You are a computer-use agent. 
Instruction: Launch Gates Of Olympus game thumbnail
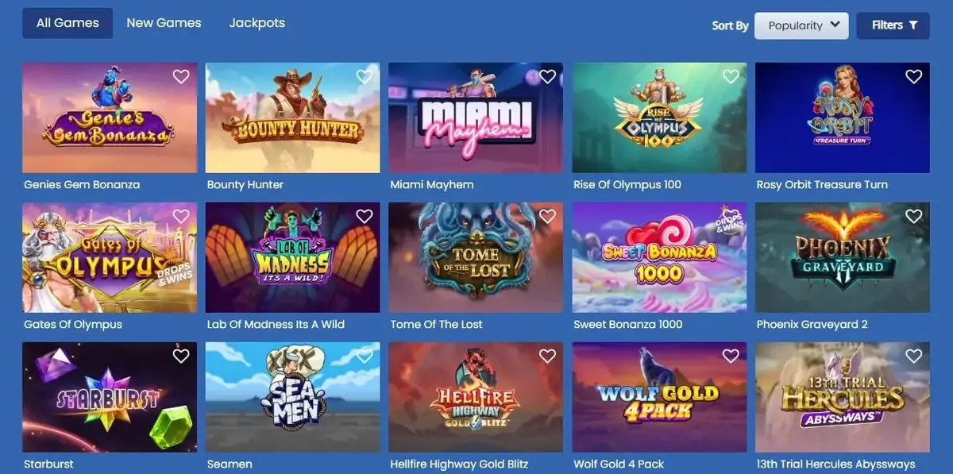click(x=110, y=257)
